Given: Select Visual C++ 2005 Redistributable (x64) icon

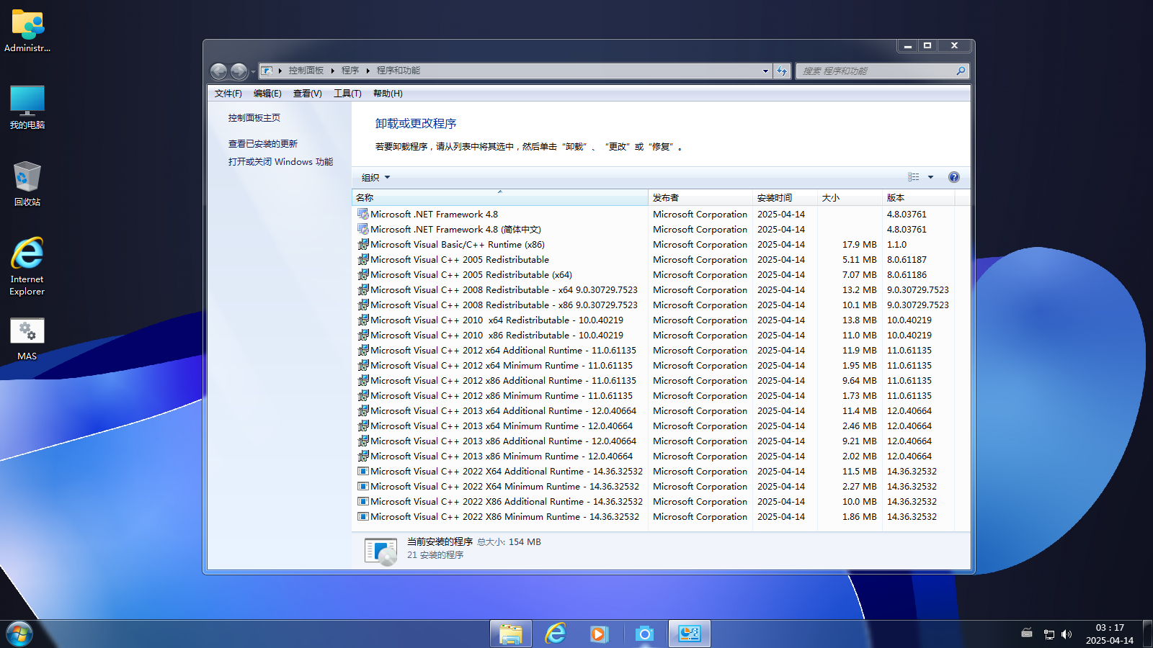Looking at the screenshot, I should point(363,274).
